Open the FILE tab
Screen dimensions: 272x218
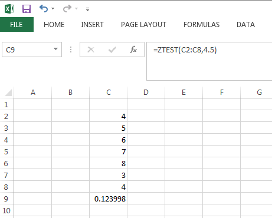pyautogui.click(x=17, y=25)
